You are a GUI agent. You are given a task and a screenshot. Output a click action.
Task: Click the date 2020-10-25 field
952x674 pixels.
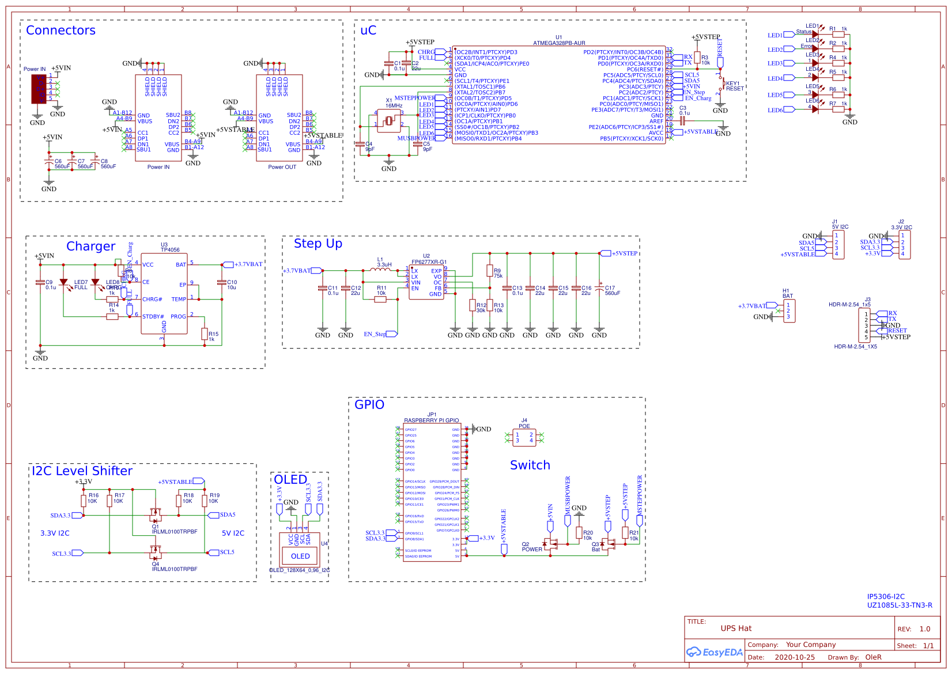pyautogui.click(x=794, y=657)
